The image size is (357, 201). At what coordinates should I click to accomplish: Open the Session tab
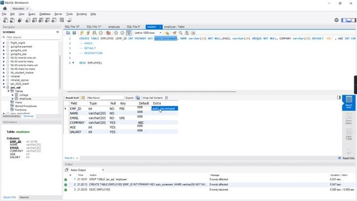click(24, 197)
